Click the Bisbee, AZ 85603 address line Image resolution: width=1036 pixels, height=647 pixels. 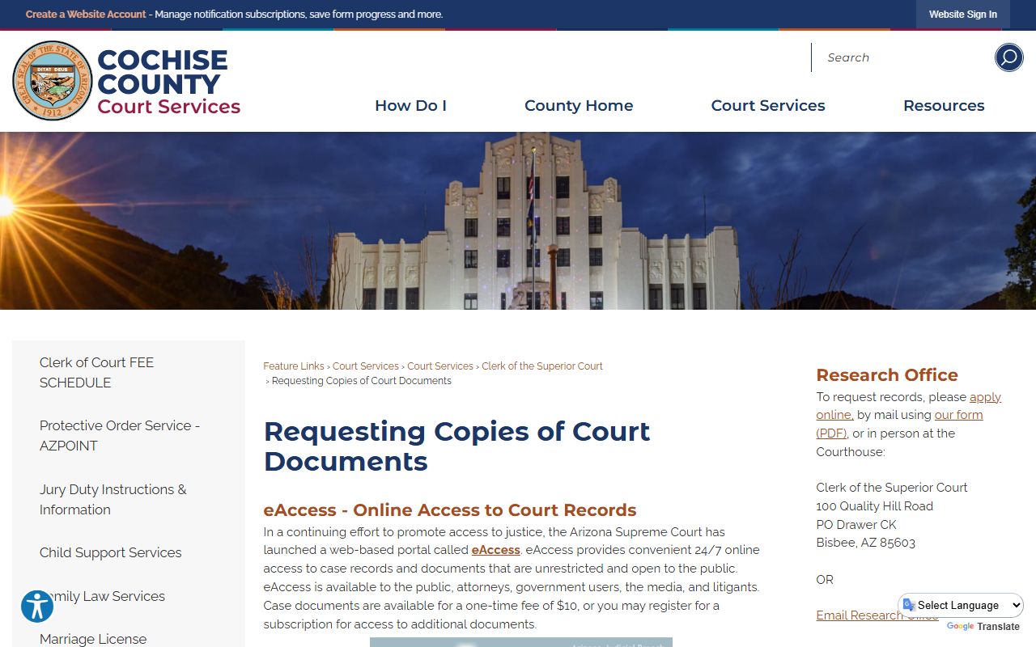(865, 543)
